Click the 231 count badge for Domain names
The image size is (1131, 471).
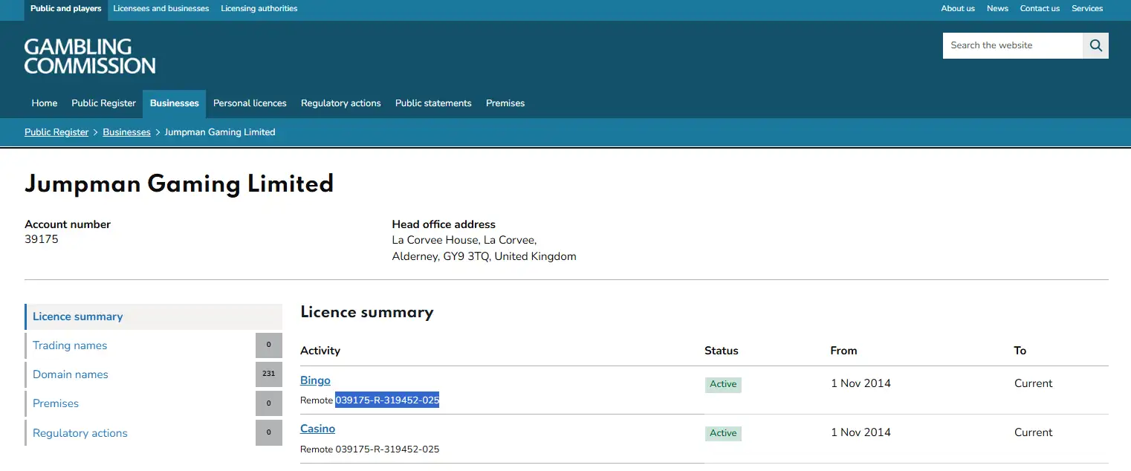click(269, 374)
